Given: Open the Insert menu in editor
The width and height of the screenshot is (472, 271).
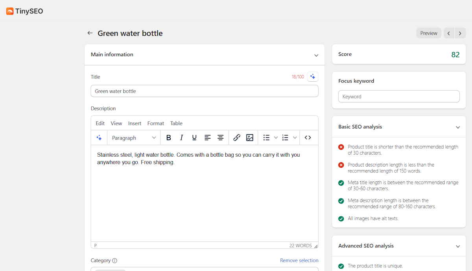Looking at the screenshot, I should click(x=135, y=123).
